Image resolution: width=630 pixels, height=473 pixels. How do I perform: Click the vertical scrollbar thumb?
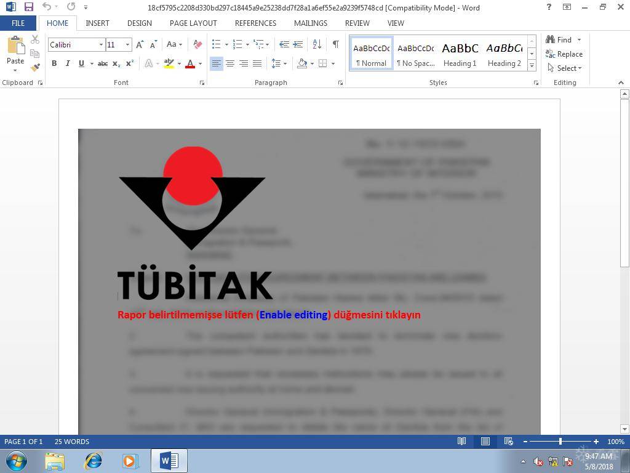(x=624, y=183)
